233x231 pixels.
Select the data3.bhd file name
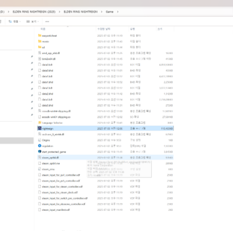point(47,105)
